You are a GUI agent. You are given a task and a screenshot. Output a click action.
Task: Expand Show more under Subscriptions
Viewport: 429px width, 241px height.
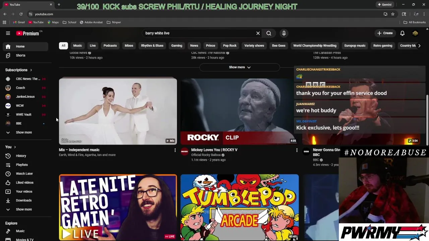coord(26,133)
